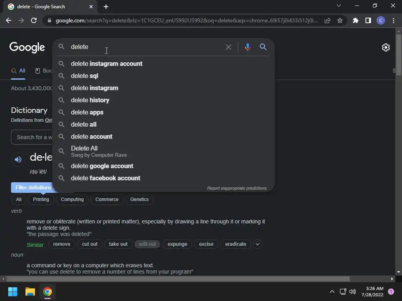The width and height of the screenshot is (402, 301).
Task: Click 'Report inappropriate predictions' link
Action: click(x=237, y=188)
